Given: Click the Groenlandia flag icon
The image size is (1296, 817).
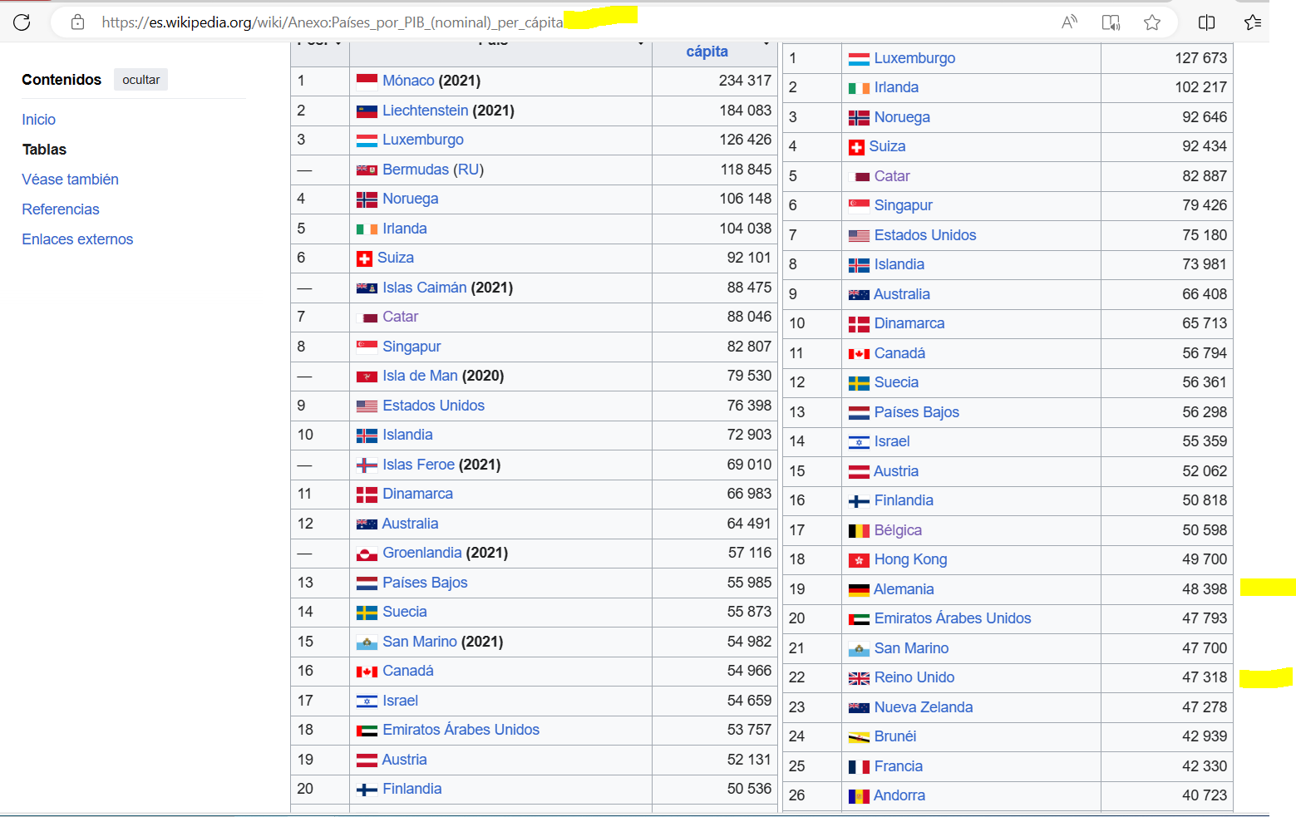Looking at the screenshot, I should coord(367,554).
